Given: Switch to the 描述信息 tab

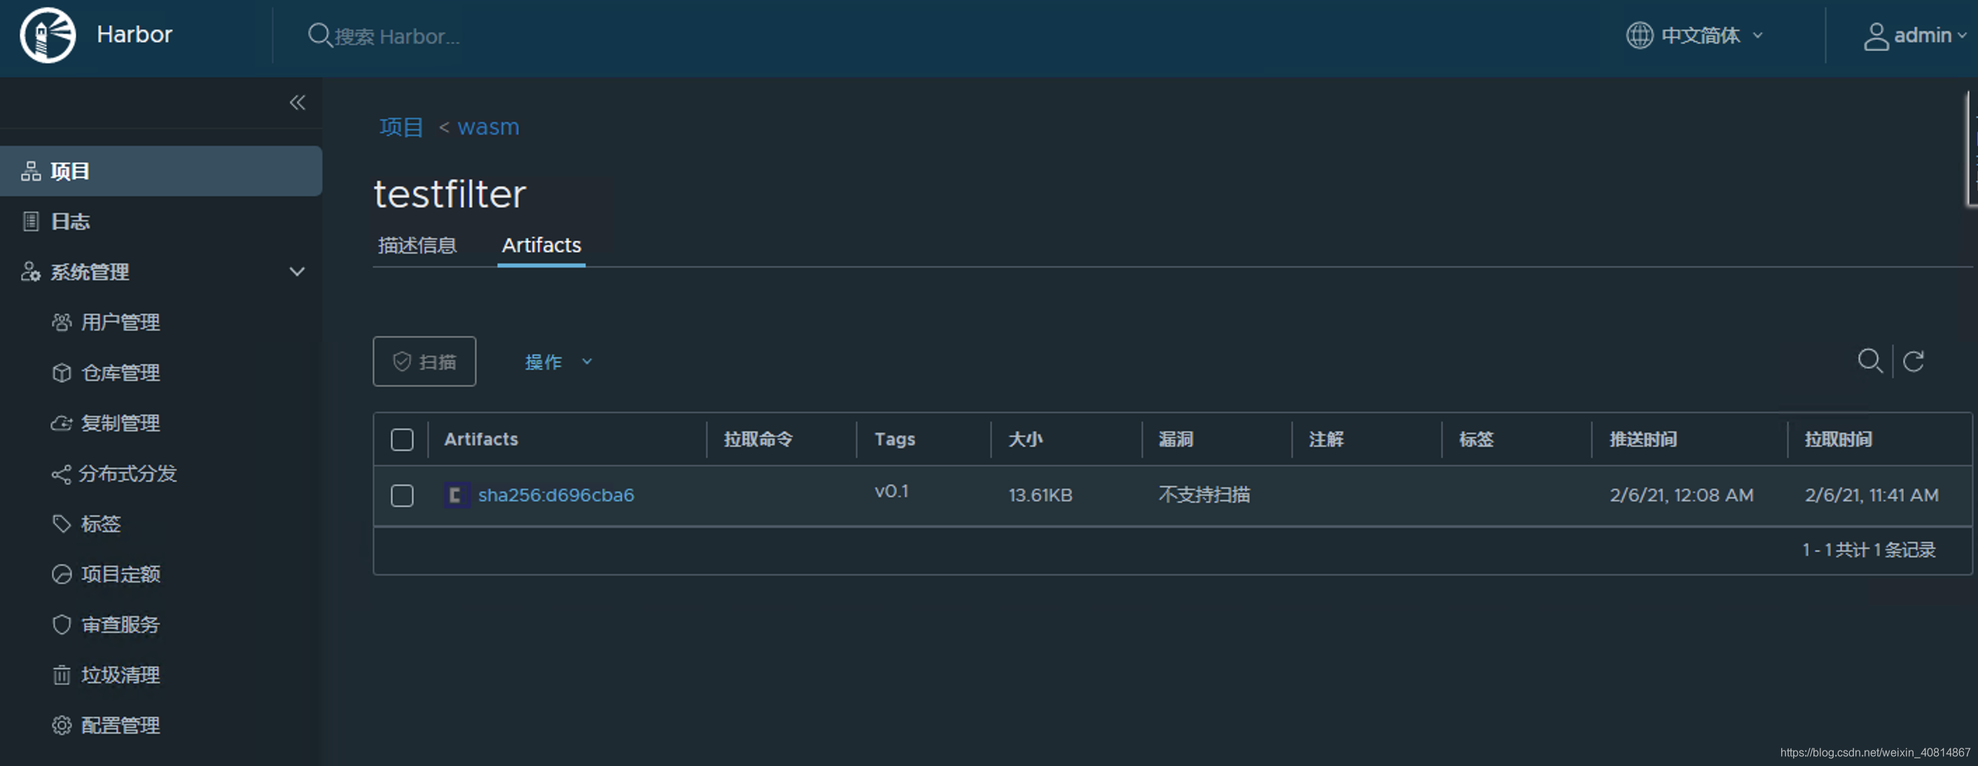Looking at the screenshot, I should pos(417,246).
